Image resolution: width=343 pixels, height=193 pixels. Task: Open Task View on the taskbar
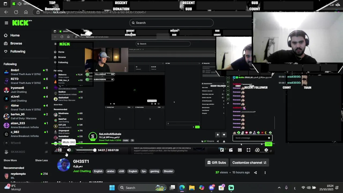click(x=172, y=188)
